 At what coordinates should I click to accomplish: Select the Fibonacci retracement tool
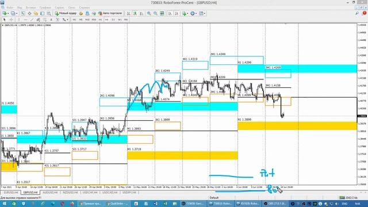[45, 20]
